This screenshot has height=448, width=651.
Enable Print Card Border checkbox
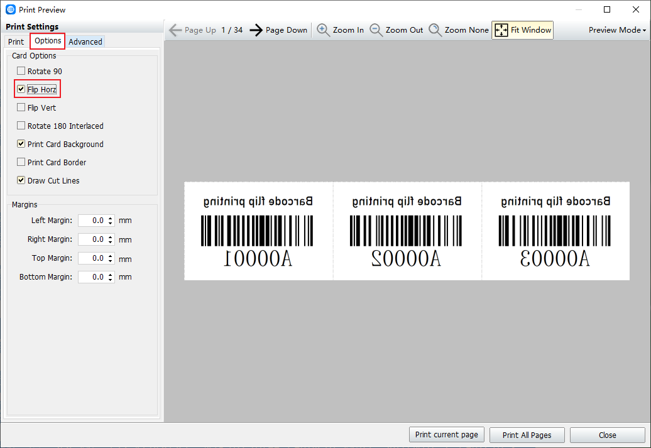pos(21,162)
